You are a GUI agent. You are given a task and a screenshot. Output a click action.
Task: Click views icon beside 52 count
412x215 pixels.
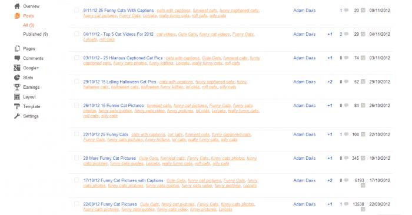[x=363, y=82]
